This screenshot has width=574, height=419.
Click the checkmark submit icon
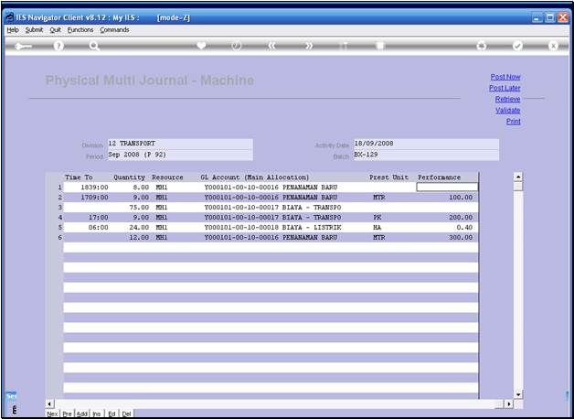tap(517, 46)
